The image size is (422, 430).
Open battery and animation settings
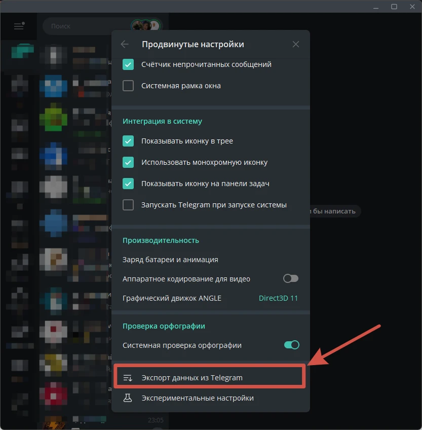click(x=210, y=260)
